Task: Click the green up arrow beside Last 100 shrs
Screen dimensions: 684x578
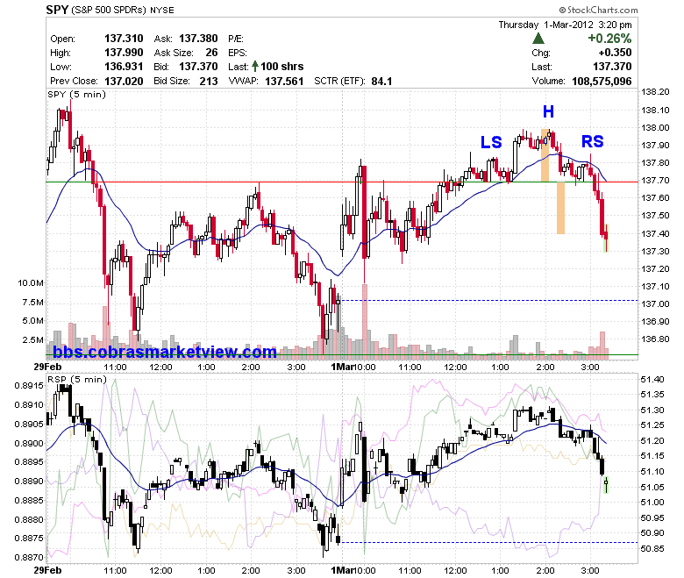Action: coord(255,67)
